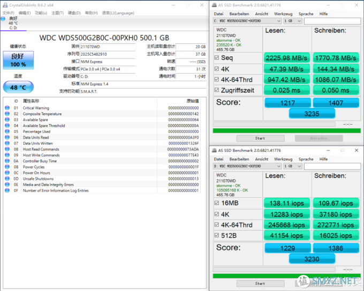This screenshot has width=364, height=291.
Task: Click the status orb beside Critical Warning
Action: pyautogui.click(x=7, y=108)
